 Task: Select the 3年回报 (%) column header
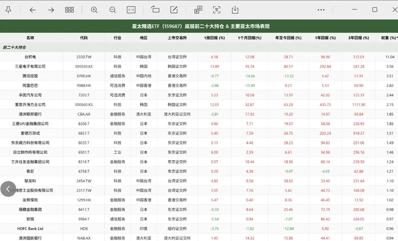coord(358,38)
